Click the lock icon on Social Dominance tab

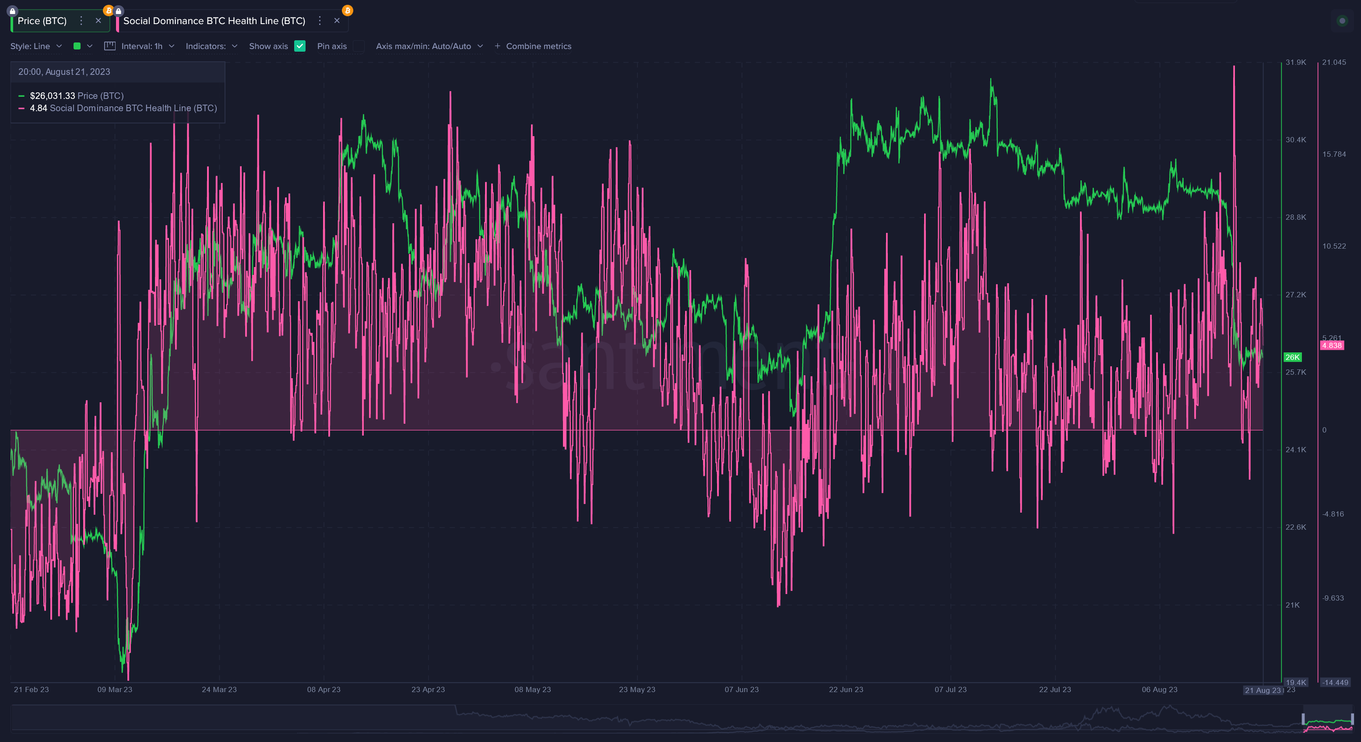pyautogui.click(x=119, y=11)
